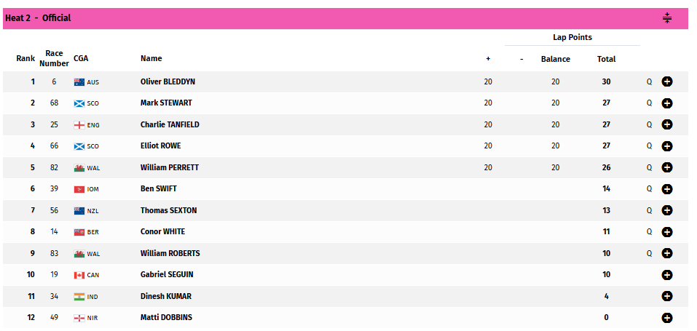Click the Rank column header
Screen dimensions: 697x331
pyautogui.click(x=25, y=59)
